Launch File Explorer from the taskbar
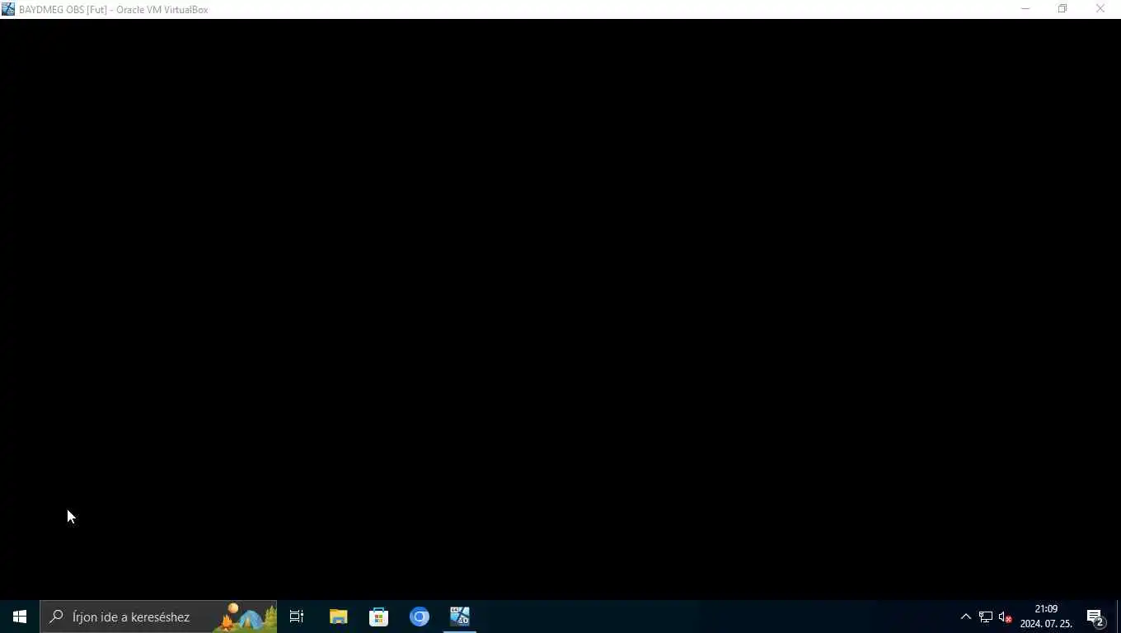The width and height of the screenshot is (1121, 633). pyautogui.click(x=338, y=617)
